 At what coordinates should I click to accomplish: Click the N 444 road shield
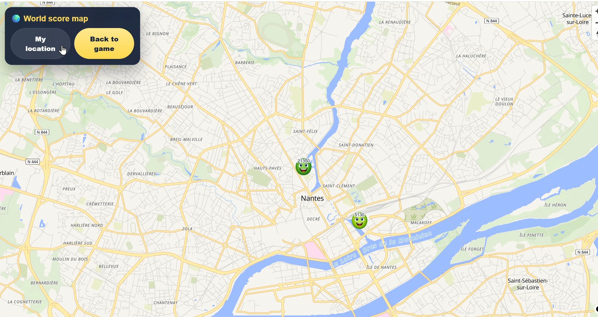[x=33, y=162]
